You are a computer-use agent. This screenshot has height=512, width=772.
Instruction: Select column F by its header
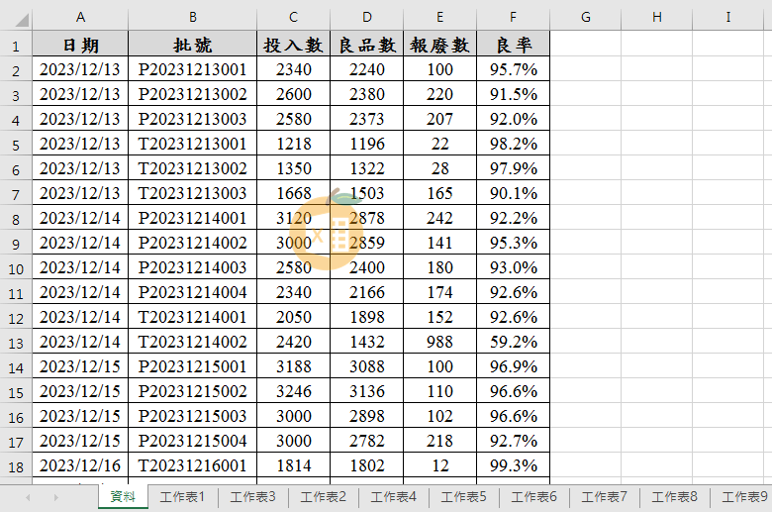513,18
